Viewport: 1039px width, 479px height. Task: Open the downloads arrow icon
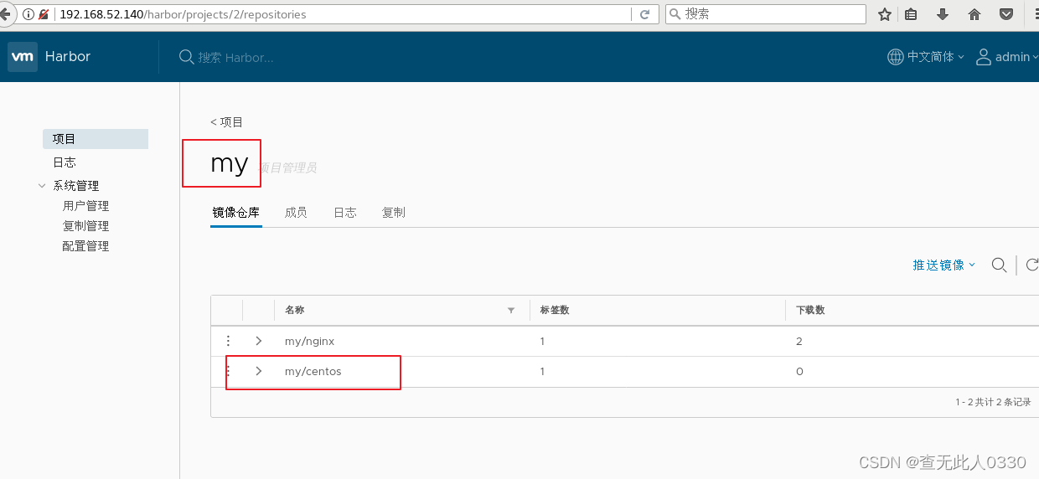click(943, 14)
